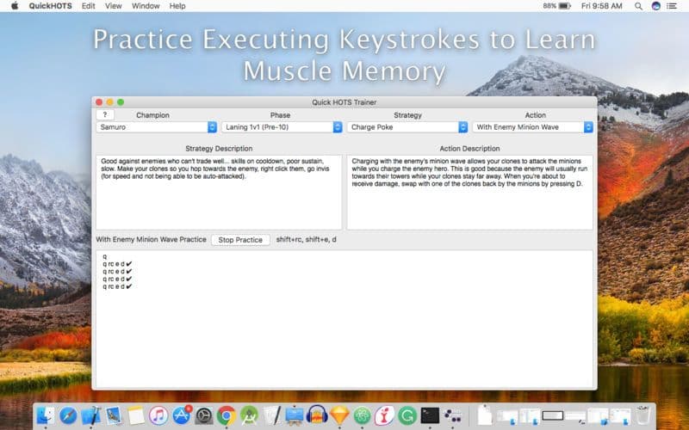689x430 pixels.
Task: Open the Strategy dropdown Charge Poke
Action: (x=407, y=127)
